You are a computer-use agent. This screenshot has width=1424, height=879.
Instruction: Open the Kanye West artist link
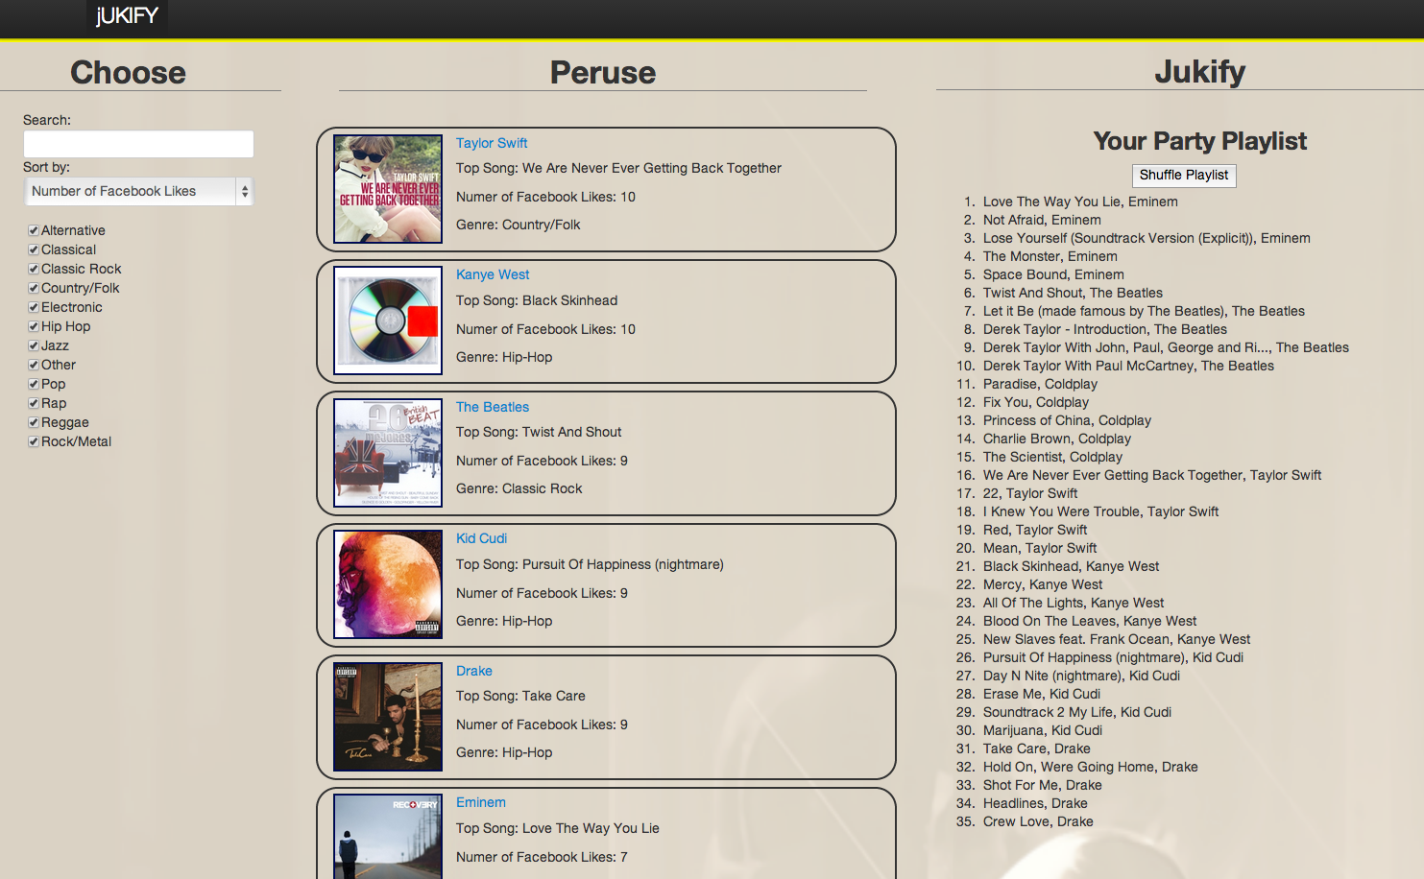tap(493, 274)
